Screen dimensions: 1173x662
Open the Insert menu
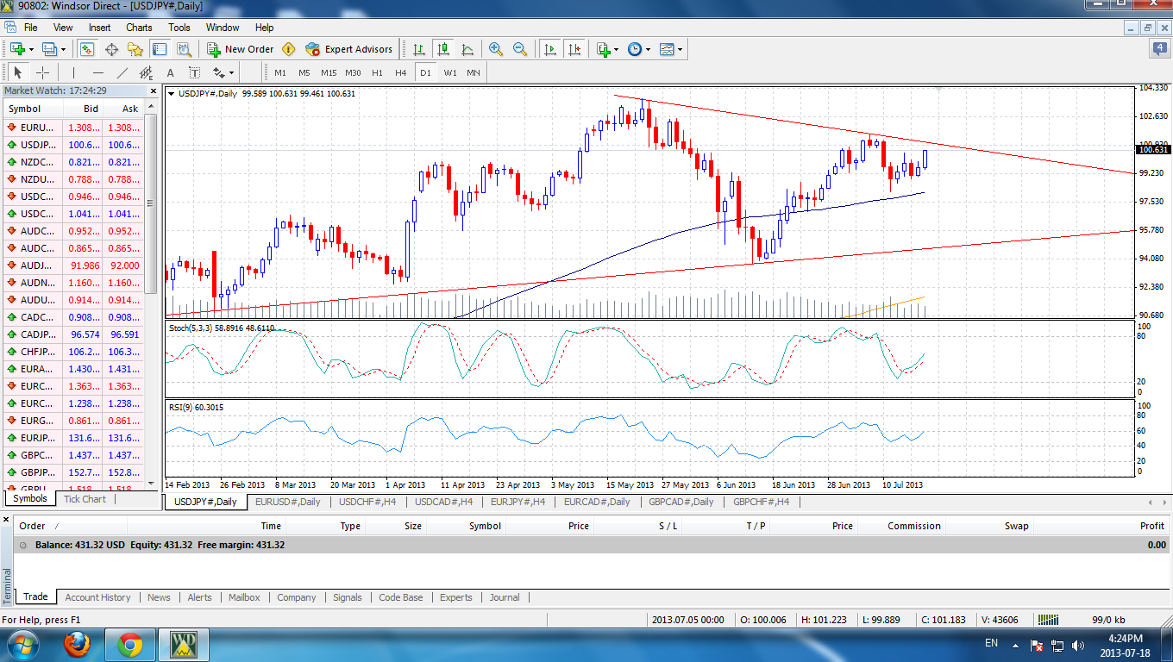[99, 28]
